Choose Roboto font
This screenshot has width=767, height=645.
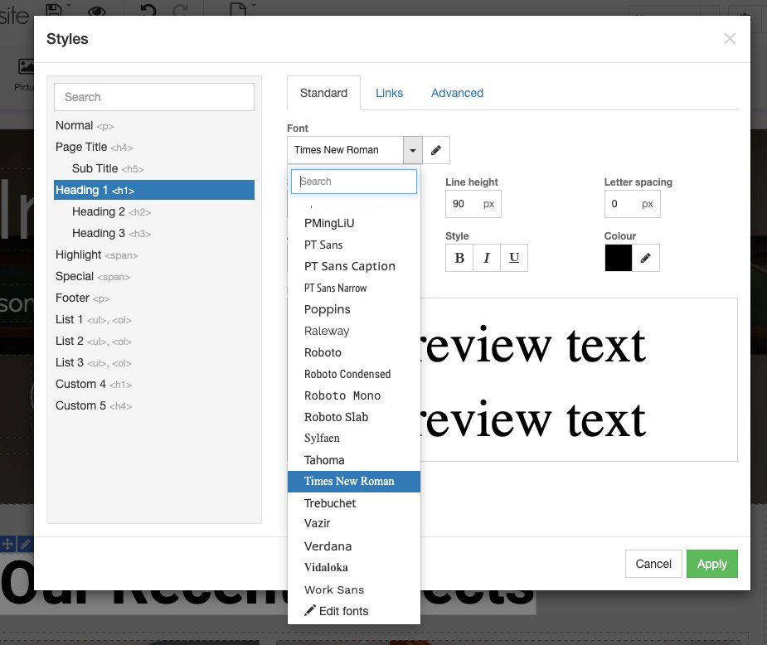pos(354,352)
